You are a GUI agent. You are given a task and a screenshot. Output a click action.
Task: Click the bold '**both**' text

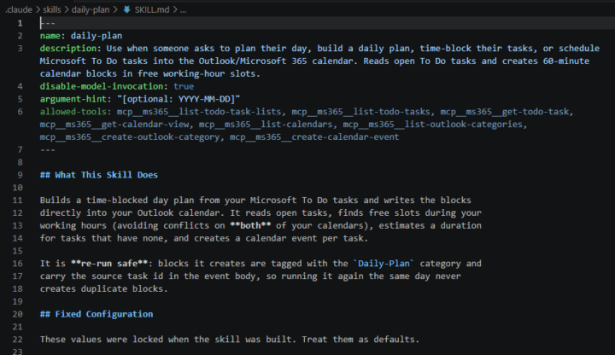coord(250,225)
